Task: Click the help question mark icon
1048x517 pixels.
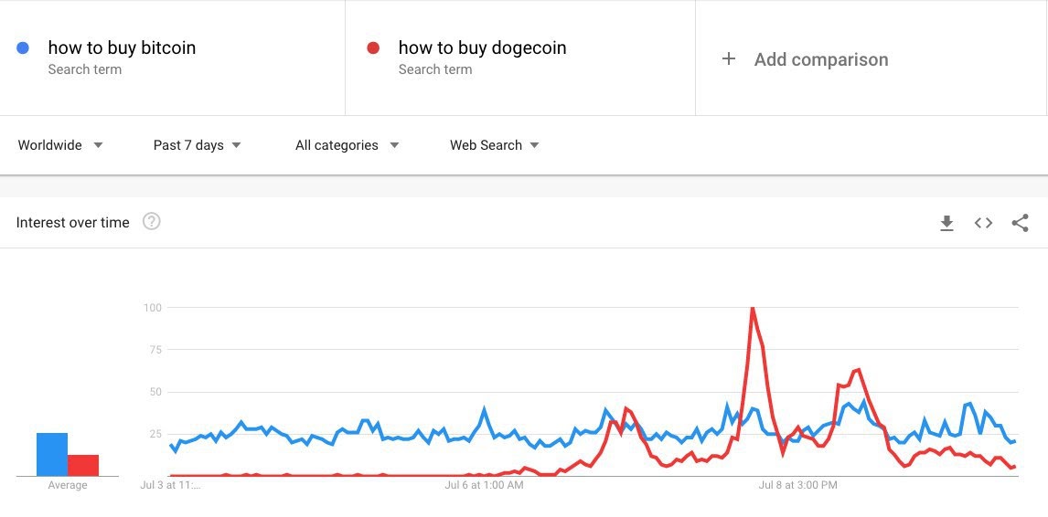Action: pos(152,222)
